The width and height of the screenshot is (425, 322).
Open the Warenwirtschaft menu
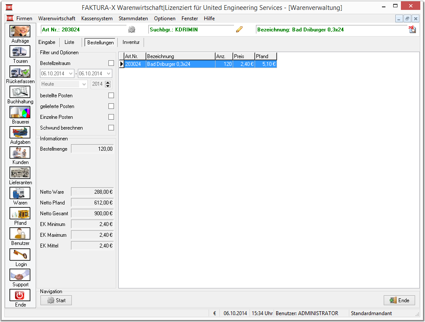57,19
